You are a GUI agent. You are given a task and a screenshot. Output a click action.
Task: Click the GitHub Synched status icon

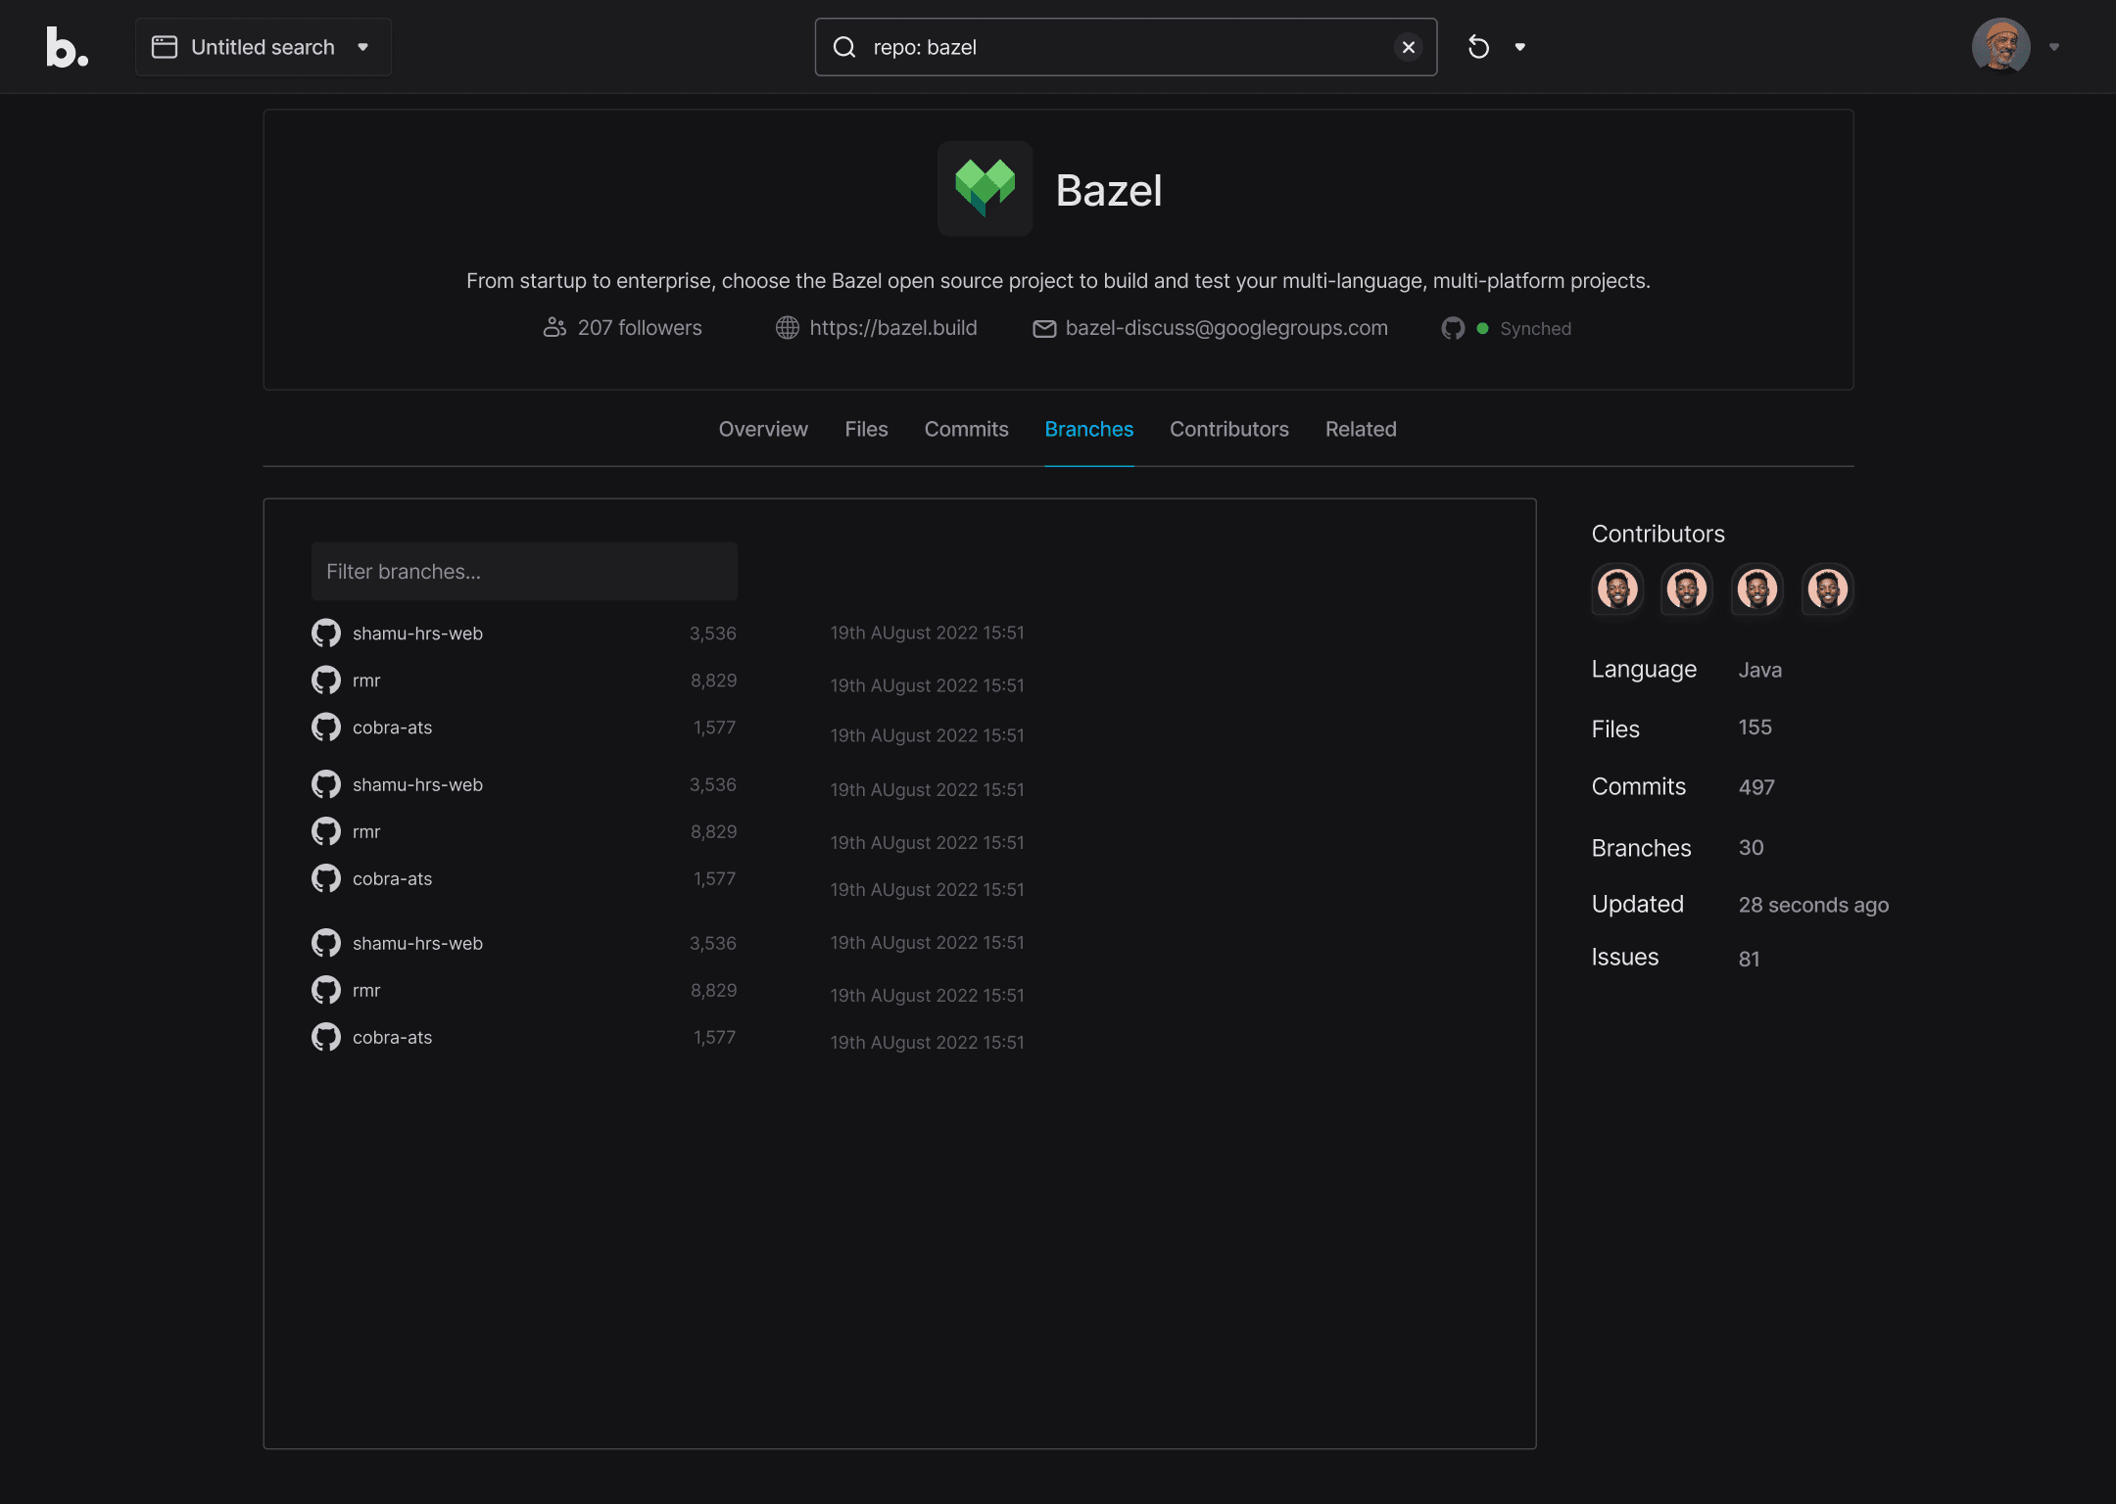[1453, 328]
